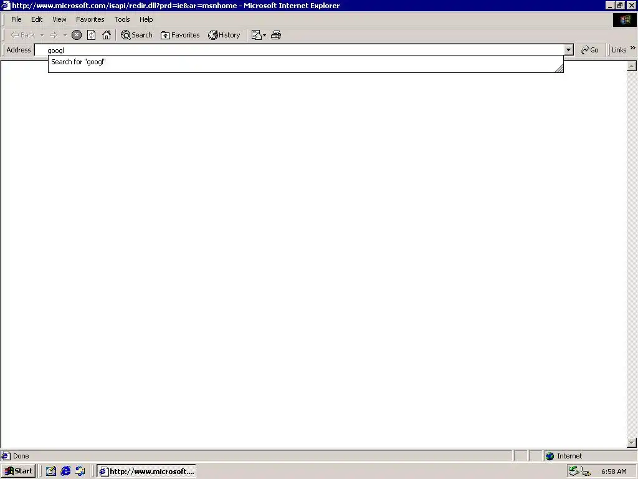The width and height of the screenshot is (638, 479).
Task: Expand the Links toolbar chevron
Action: 633,48
